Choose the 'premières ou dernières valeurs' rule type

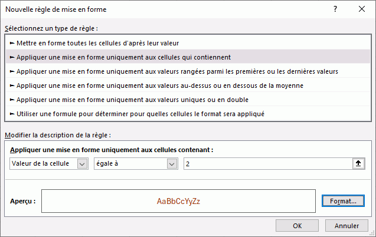[x=177, y=71]
